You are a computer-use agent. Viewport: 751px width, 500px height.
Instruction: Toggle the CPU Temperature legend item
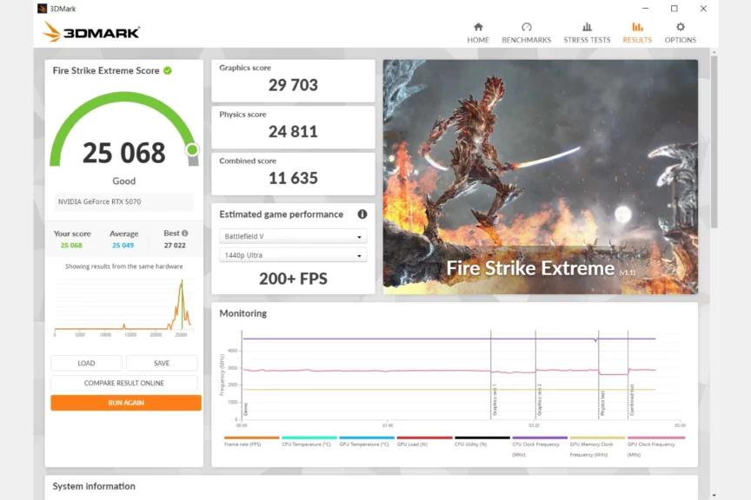tap(309, 444)
